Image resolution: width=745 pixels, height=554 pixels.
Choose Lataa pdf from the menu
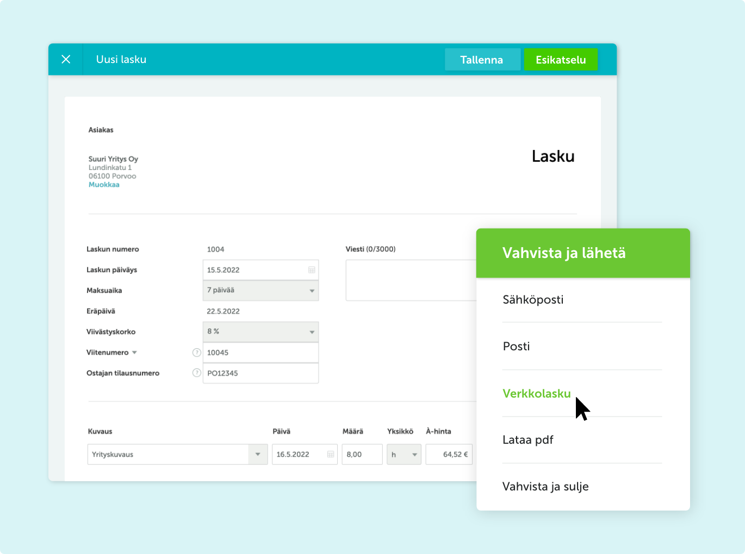click(x=528, y=440)
